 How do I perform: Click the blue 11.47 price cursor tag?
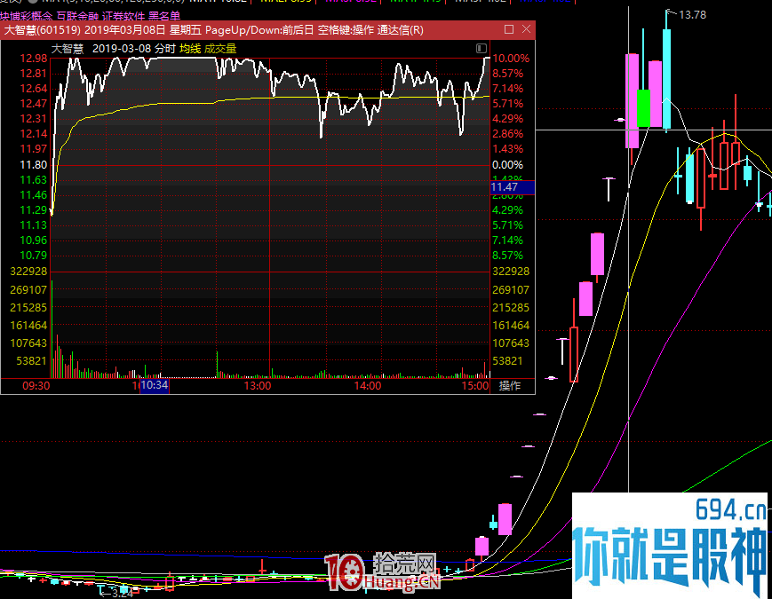[513, 187]
